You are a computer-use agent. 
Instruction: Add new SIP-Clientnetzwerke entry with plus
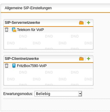(89, 59)
